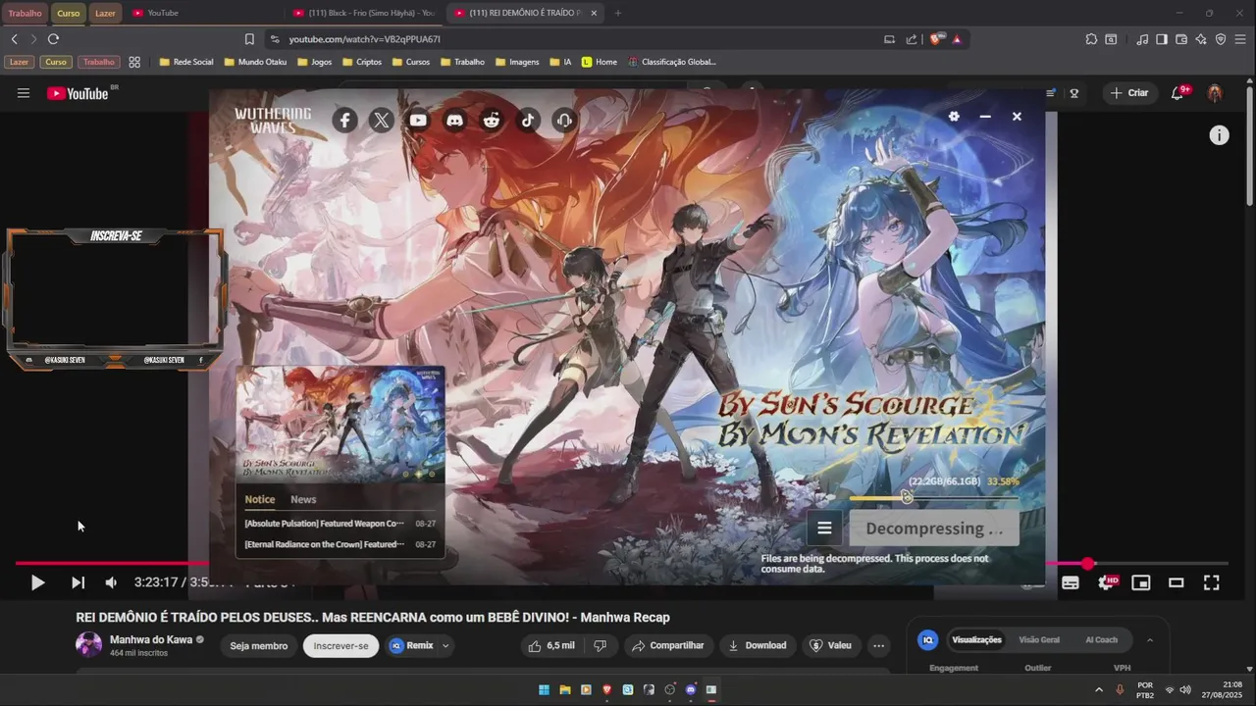The height and width of the screenshot is (706, 1256).
Task: Mute the YouTube player volume
Action: (111, 582)
